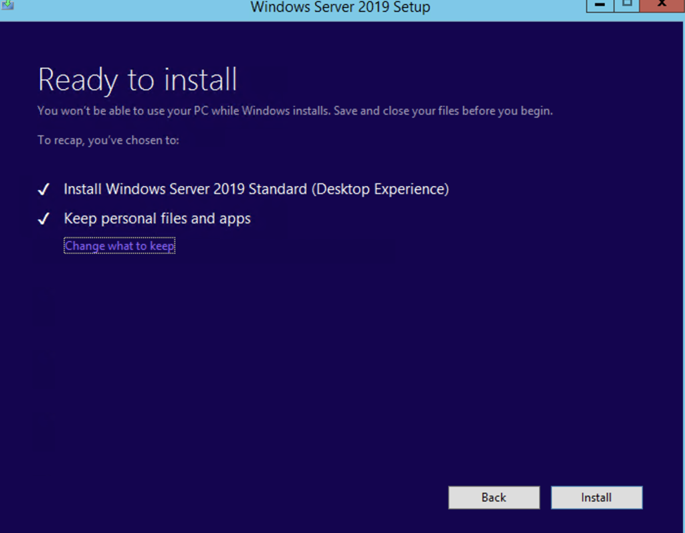Click the Install button

click(x=596, y=498)
